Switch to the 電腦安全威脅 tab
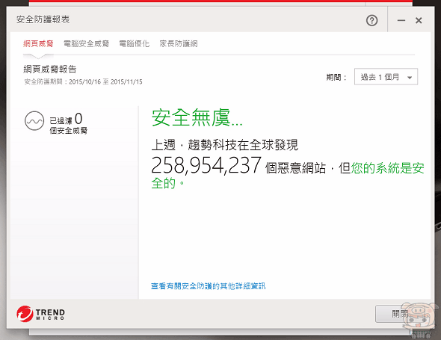 point(87,43)
